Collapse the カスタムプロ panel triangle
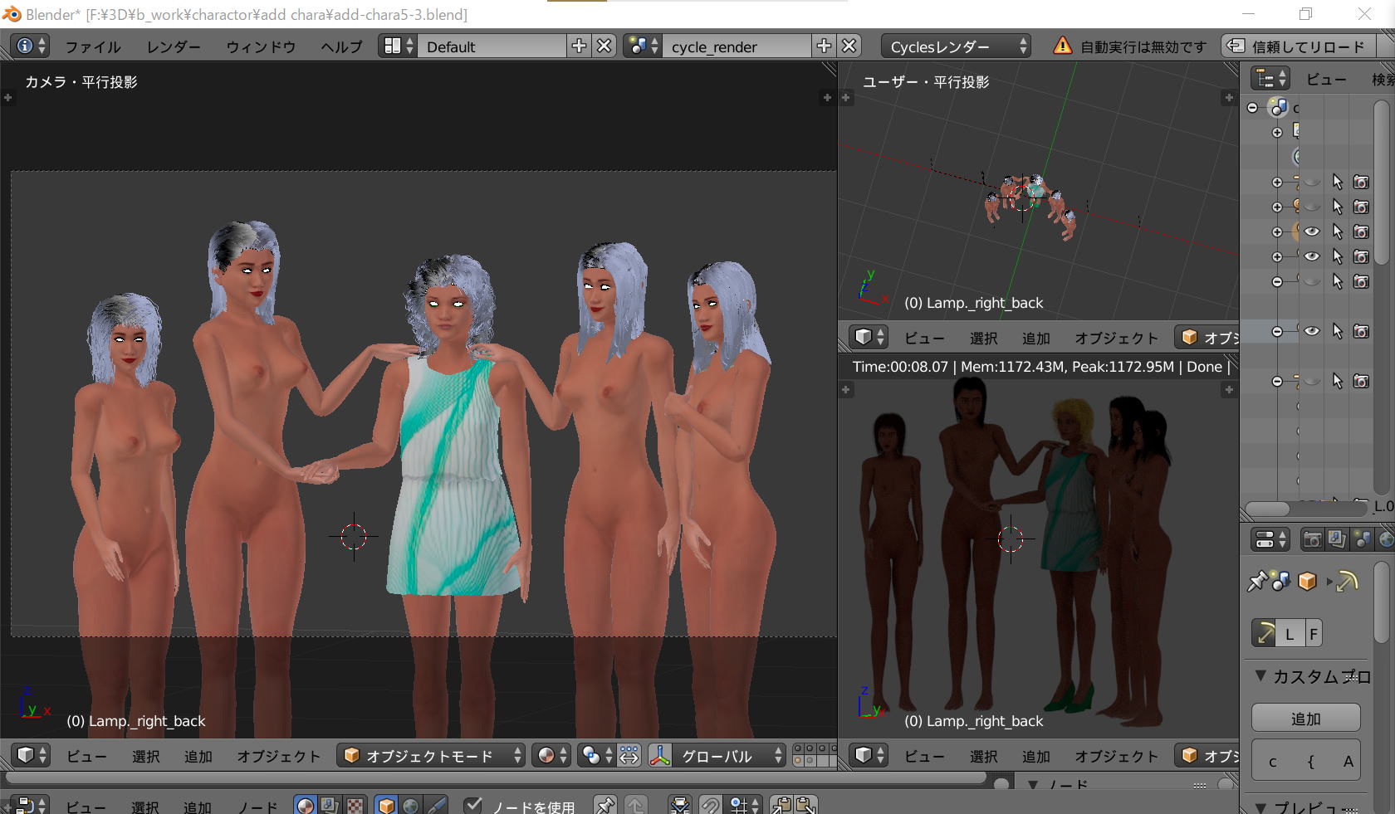 1260,676
